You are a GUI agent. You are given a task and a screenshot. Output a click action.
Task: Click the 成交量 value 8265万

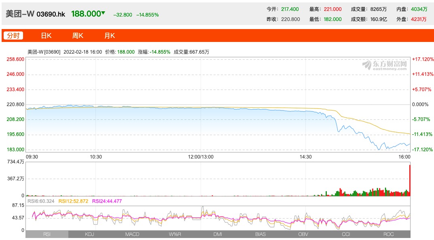(x=378, y=9)
